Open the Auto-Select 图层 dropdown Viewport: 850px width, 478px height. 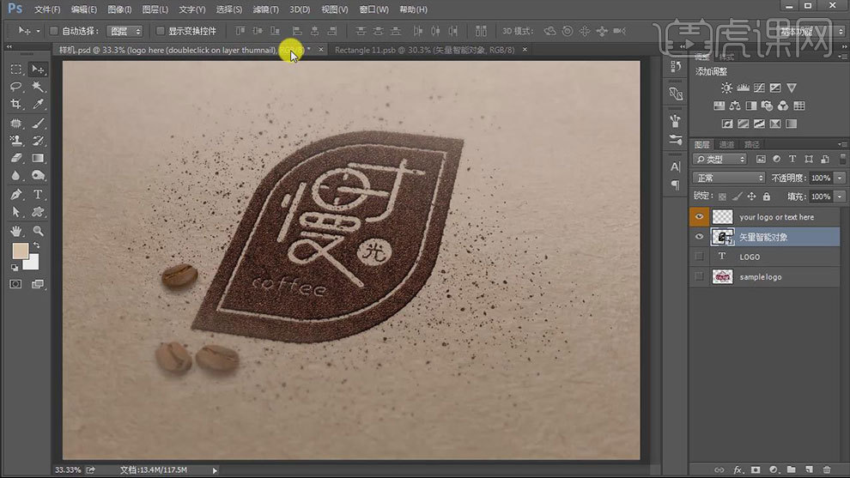124,32
